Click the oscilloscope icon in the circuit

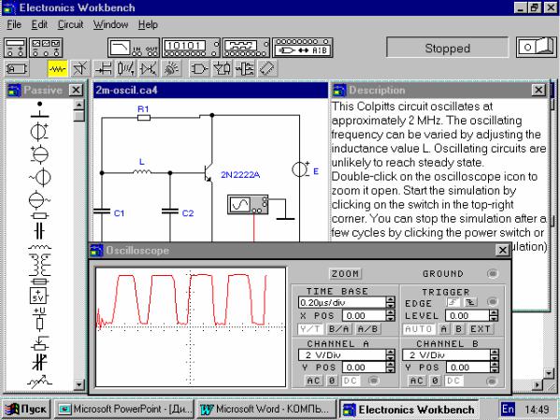coord(248,205)
